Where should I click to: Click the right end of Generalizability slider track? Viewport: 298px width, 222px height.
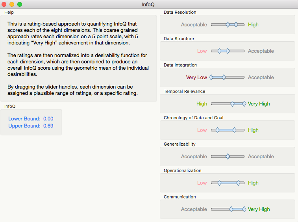coord(244,156)
